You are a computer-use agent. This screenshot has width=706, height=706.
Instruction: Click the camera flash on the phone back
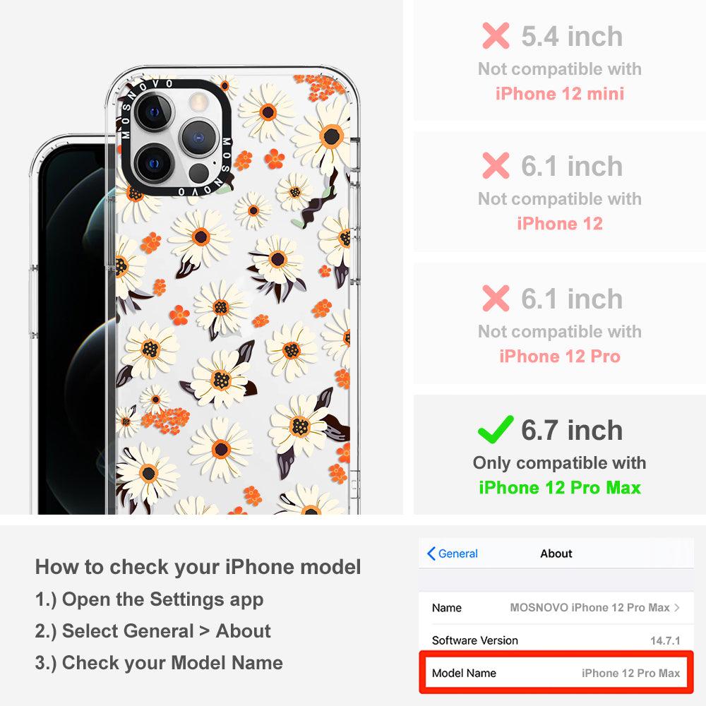coord(197,102)
